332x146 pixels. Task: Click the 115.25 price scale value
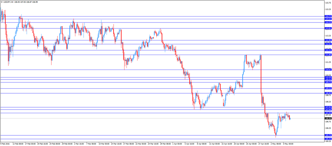(x=328, y=9)
